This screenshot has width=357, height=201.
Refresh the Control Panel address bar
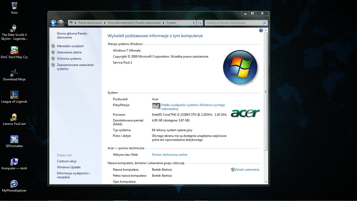pyautogui.click(x=200, y=23)
